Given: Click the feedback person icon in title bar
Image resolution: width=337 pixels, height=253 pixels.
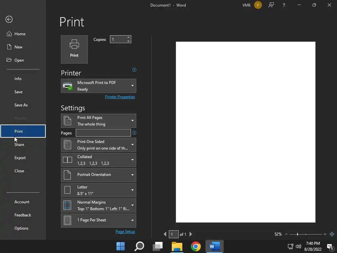Looking at the screenshot, I should point(271,5).
